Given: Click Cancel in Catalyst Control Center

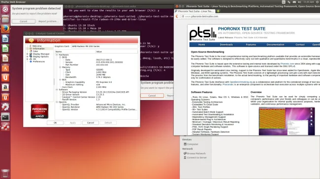Looking at the screenshot, I should tap(91, 123).
